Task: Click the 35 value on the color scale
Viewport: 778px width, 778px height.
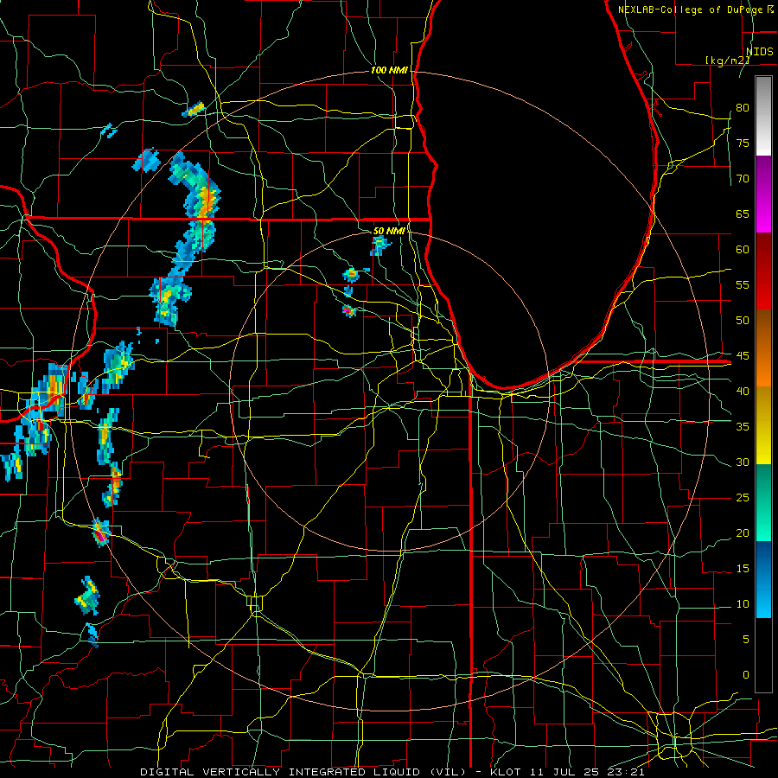Action: (x=743, y=426)
